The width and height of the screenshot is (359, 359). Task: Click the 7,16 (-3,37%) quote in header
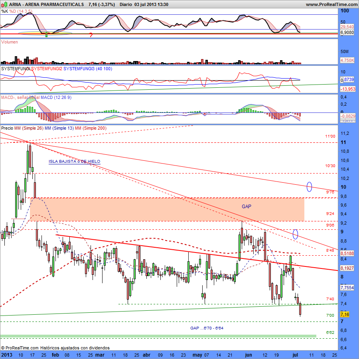[x=101, y=4]
